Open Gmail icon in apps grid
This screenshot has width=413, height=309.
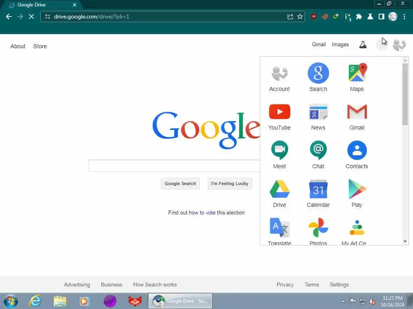pos(357,117)
